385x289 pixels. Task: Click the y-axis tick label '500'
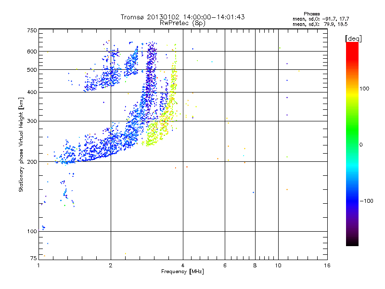(32, 70)
